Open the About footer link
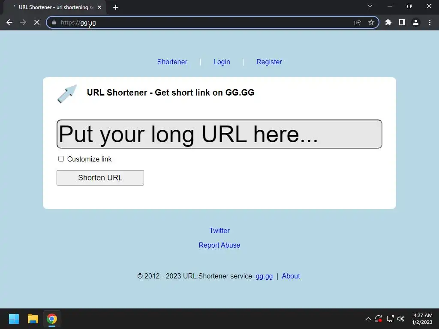The image size is (439, 329). coord(291,276)
